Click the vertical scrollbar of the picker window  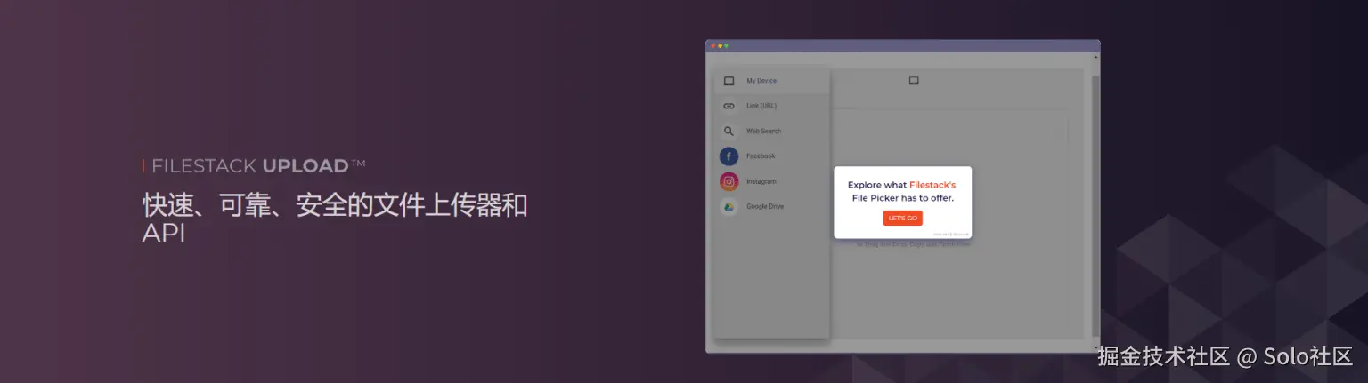pos(1096,203)
